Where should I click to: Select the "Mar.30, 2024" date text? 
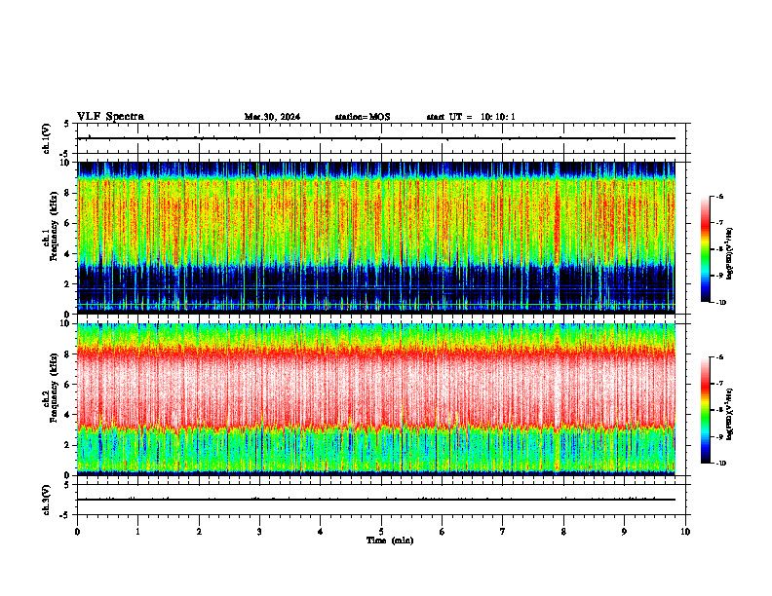[272, 117]
